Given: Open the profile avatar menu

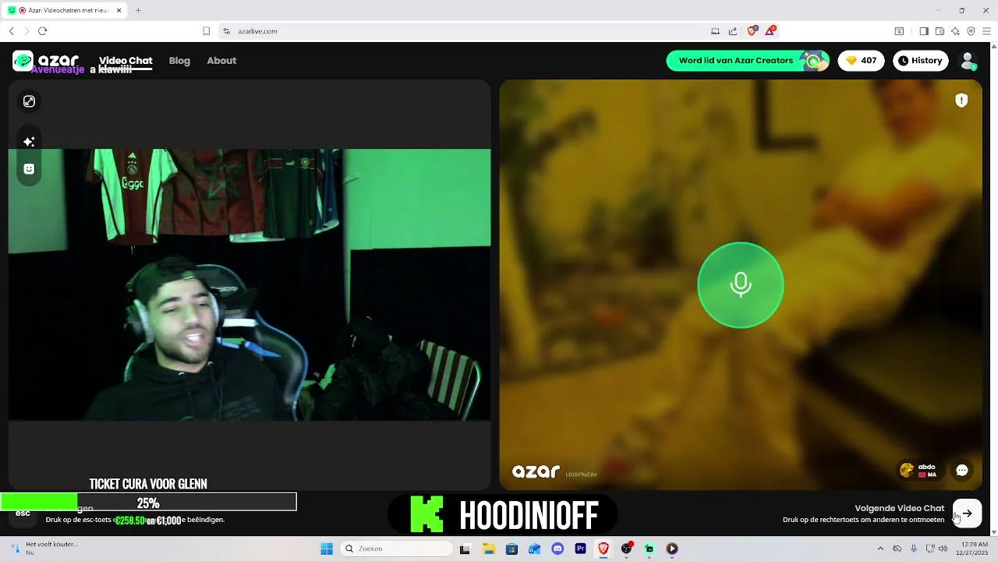Looking at the screenshot, I should click(x=968, y=60).
